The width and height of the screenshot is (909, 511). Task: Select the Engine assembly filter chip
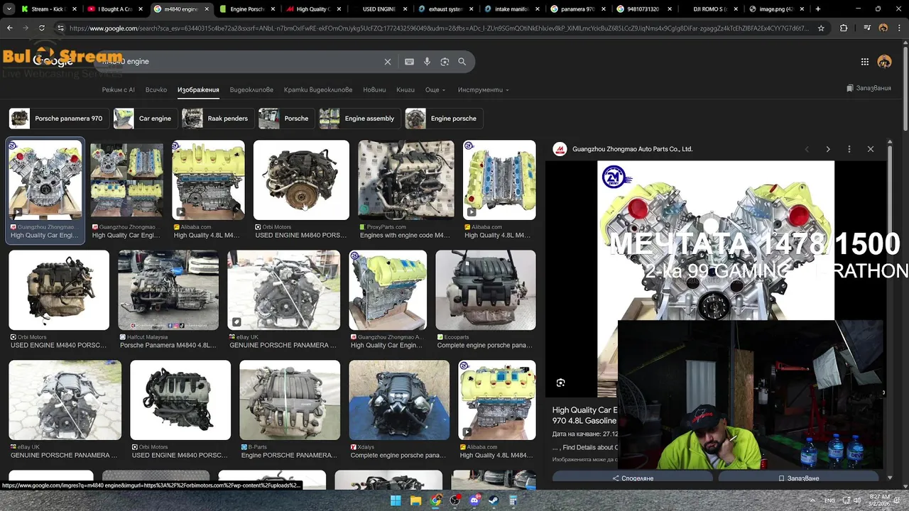click(x=360, y=119)
